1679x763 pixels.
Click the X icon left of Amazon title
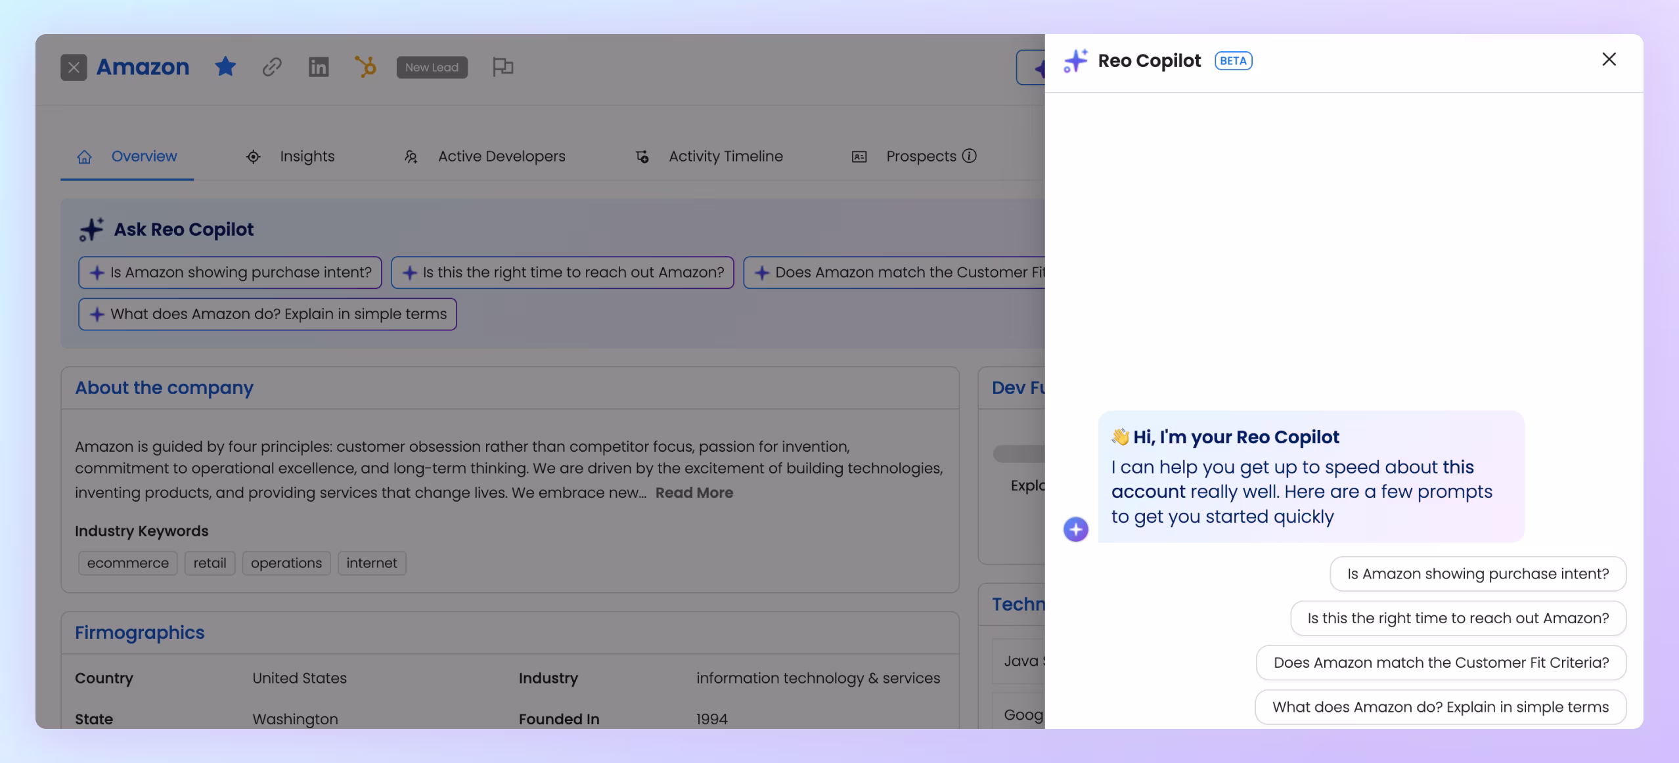coord(74,67)
